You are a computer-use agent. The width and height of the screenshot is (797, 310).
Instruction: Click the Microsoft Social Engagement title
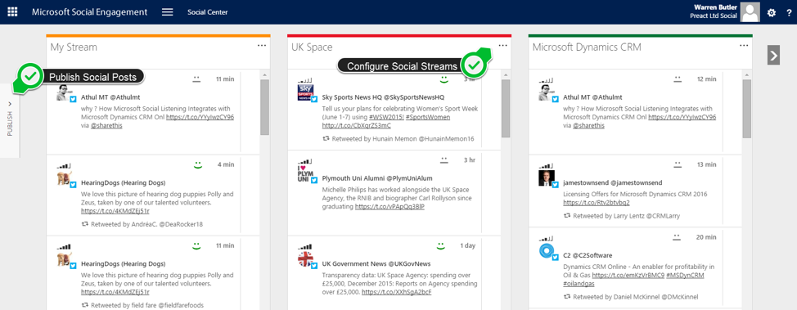[x=89, y=12]
